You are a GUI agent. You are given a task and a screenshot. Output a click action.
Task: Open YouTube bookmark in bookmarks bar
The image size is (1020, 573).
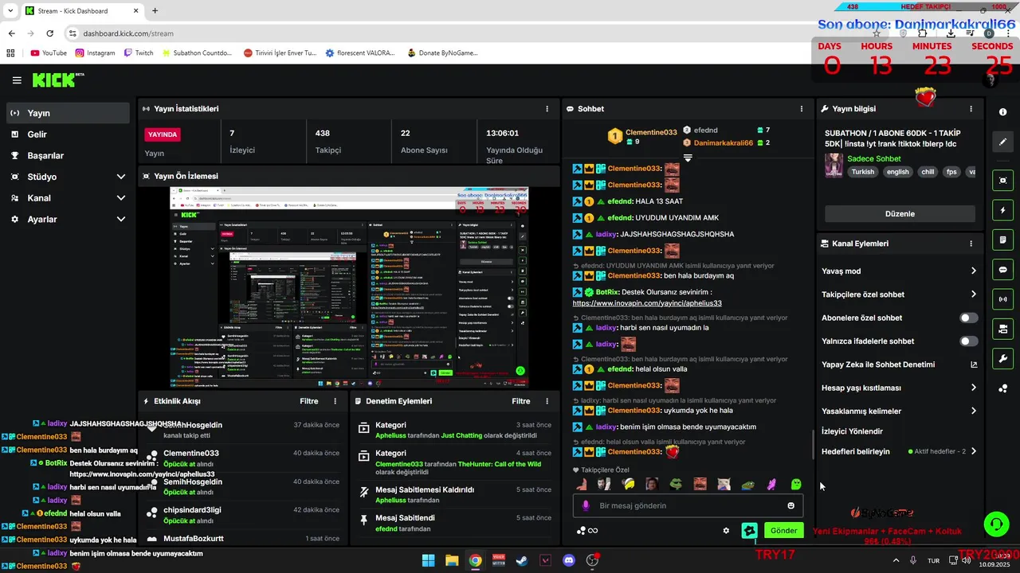[x=48, y=53]
